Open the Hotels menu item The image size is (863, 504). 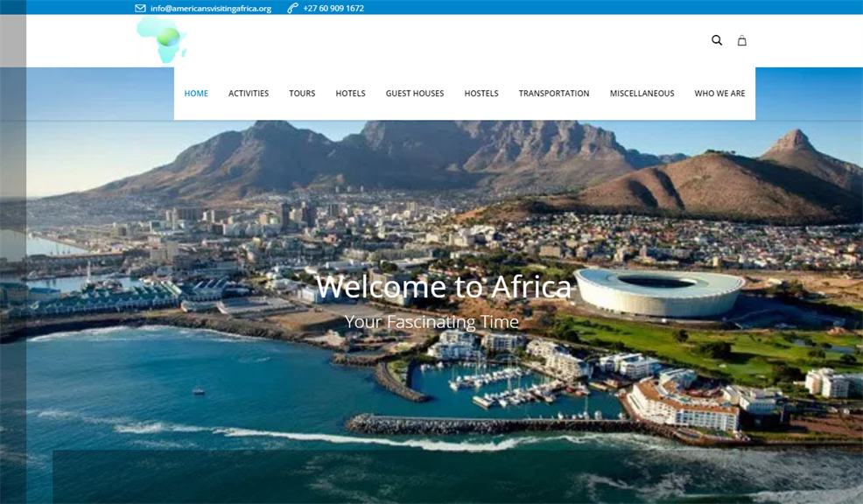[x=351, y=94]
